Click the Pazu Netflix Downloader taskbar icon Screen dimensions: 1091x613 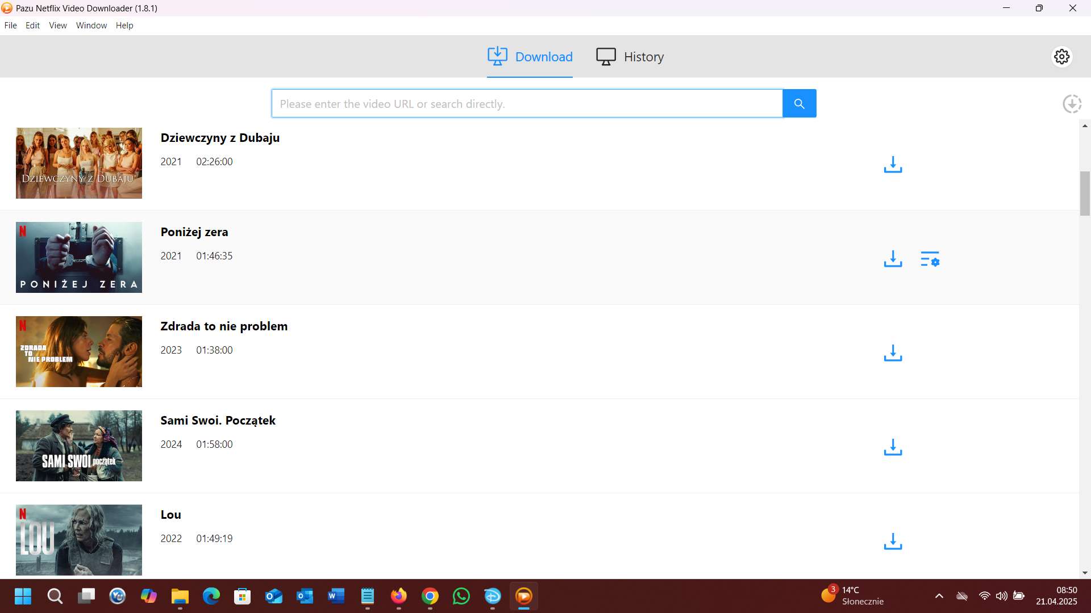click(x=524, y=596)
